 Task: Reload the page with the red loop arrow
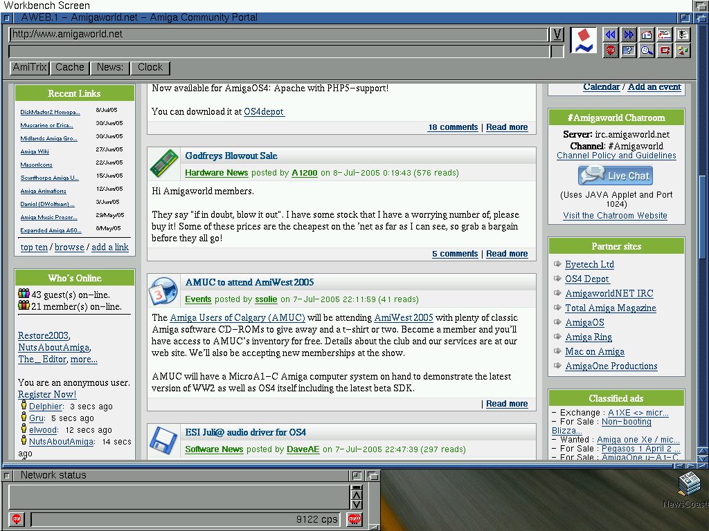point(665,50)
